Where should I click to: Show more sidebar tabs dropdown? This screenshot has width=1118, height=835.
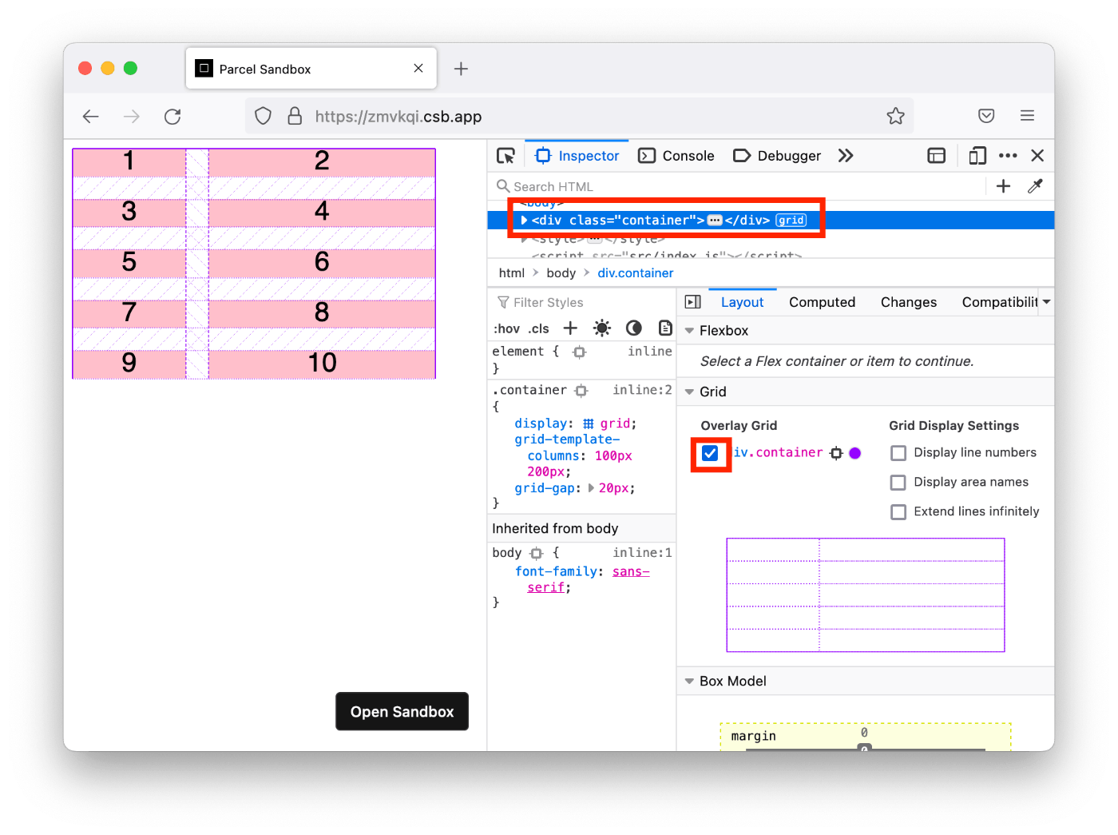(x=1046, y=302)
